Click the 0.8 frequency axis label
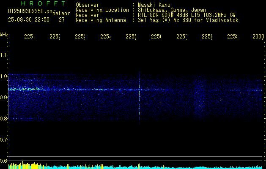Screen dimensions: 266x169 coord(3,118)
